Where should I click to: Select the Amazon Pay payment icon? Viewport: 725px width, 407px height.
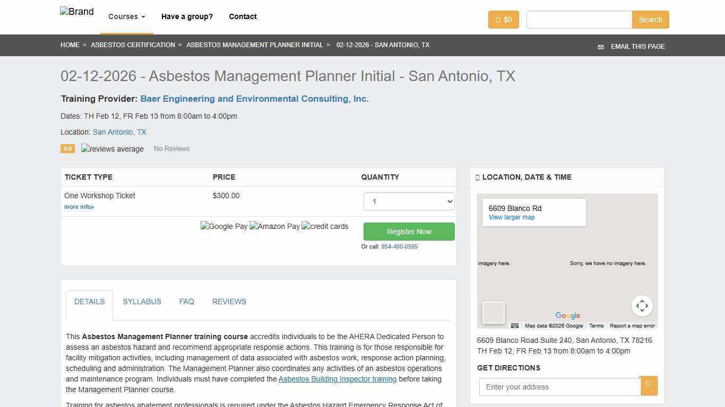[274, 226]
